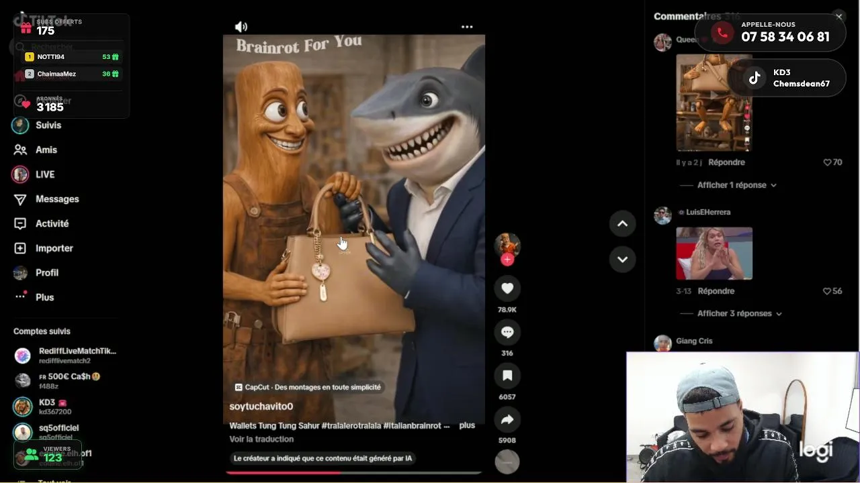The height and width of the screenshot is (483, 860).
Task: Like LuisEHerrera's comment with 56 likes
Action: coord(827,291)
